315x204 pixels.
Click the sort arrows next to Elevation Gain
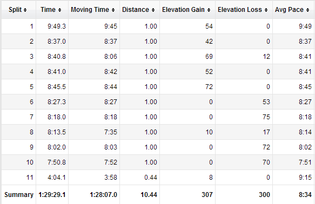[209, 10]
